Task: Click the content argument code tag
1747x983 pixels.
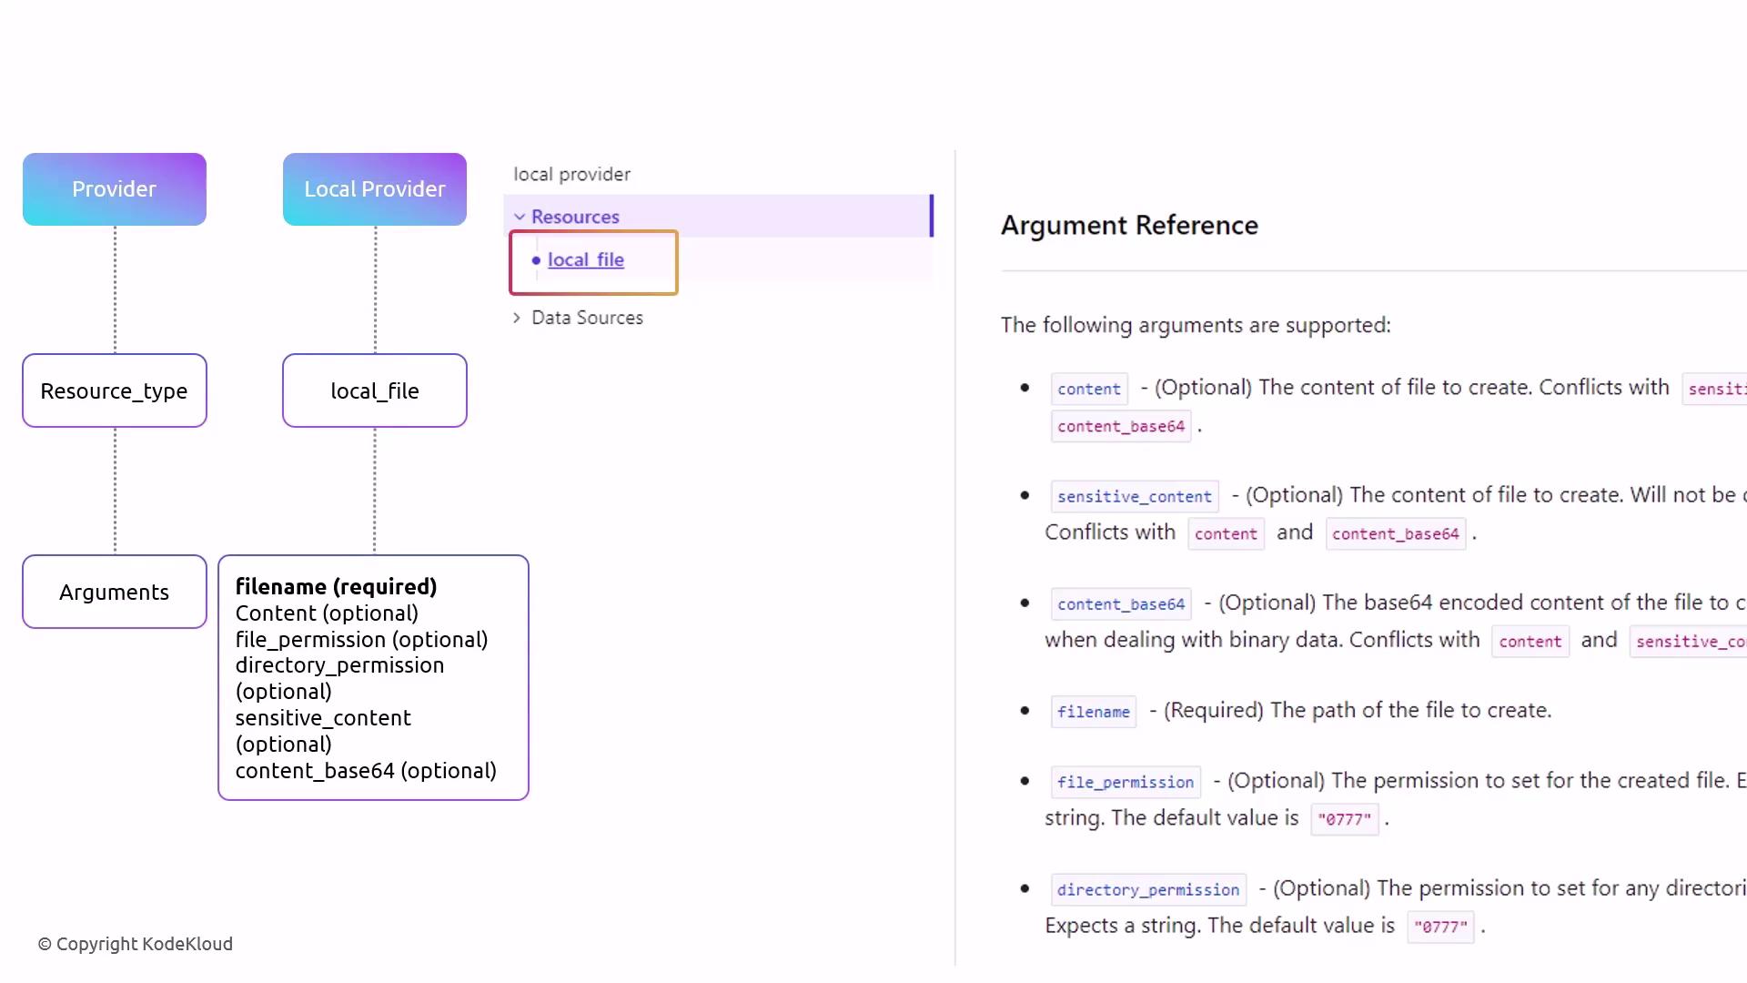Action: click(x=1088, y=389)
